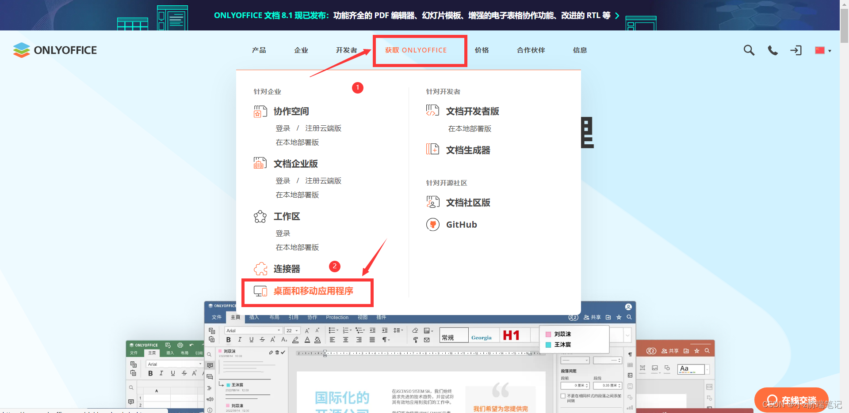This screenshot has width=849, height=413.
Task: Open the 合作伙伴 menu
Action: (531, 50)
